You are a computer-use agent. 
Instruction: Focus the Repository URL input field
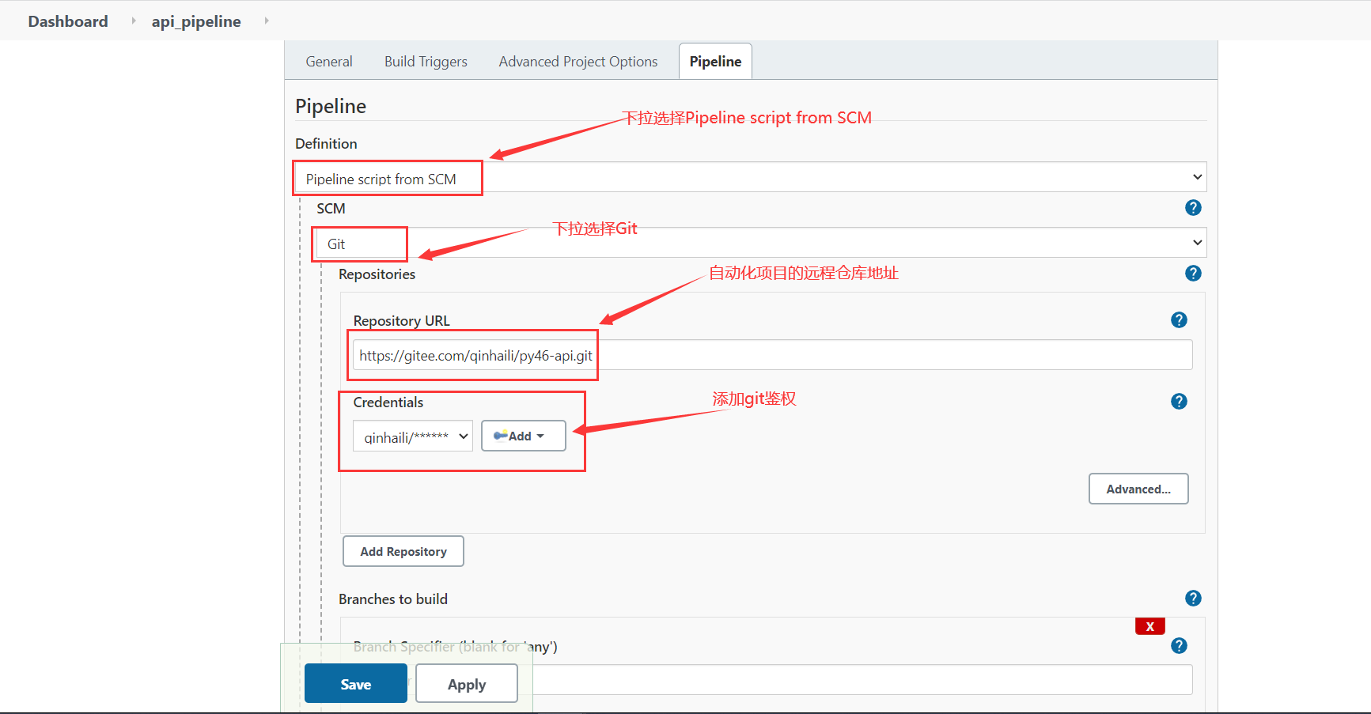point(771,356)
